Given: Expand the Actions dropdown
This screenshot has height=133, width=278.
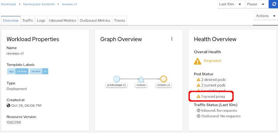Looking at the screenshot, I should click(x=266, y=16).
